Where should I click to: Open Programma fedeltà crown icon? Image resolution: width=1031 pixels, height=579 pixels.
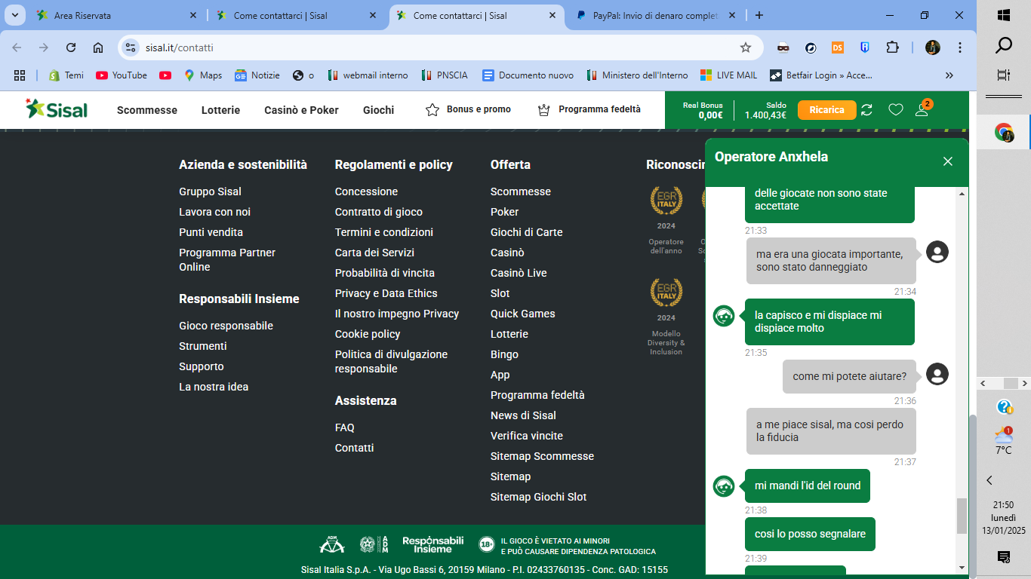tap(543, 110)
